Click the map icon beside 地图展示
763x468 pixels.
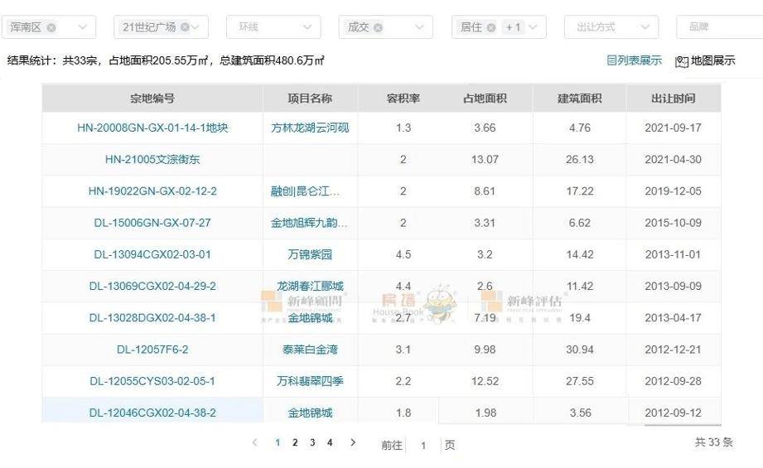click(682, 61)
